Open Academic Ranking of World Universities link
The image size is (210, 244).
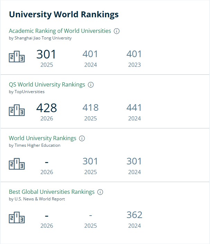(60, 31)
